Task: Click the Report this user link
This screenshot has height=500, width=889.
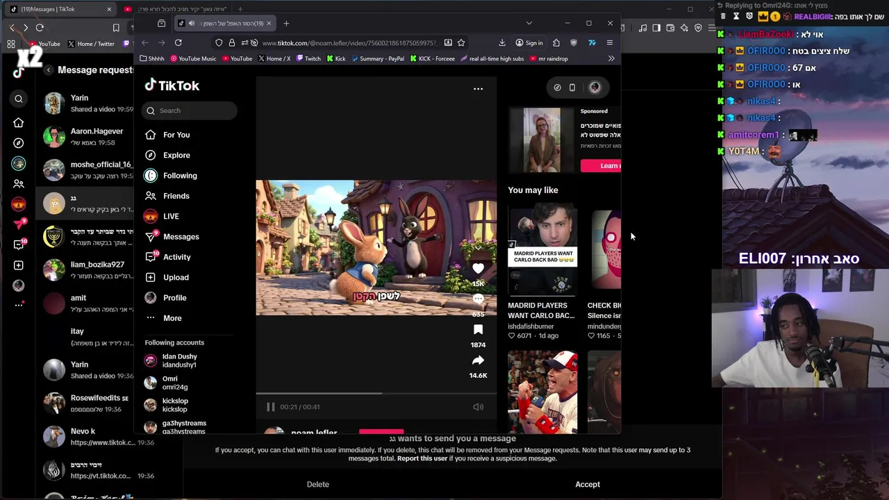Action: pos(422,458)
